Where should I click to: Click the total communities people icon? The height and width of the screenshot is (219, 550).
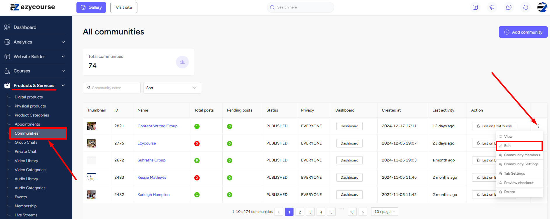[182, 62]
